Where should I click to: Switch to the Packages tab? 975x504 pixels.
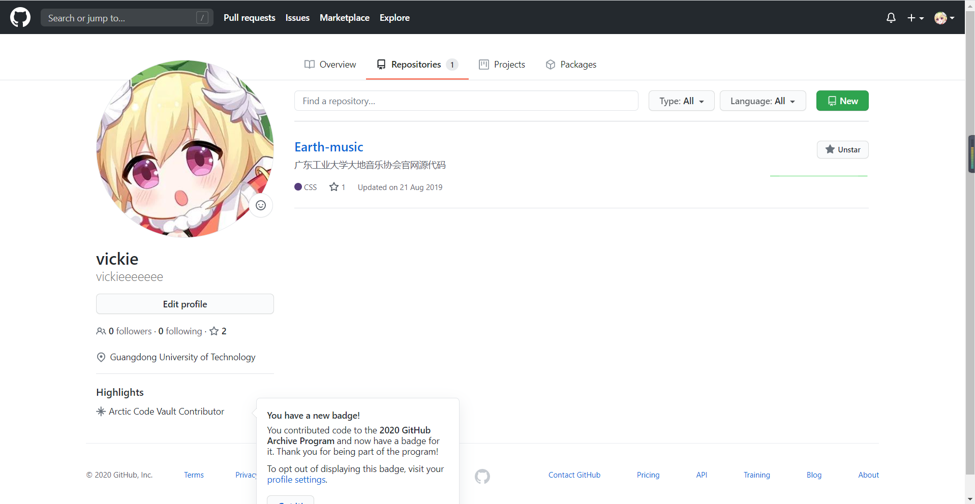tap(571, 65)
